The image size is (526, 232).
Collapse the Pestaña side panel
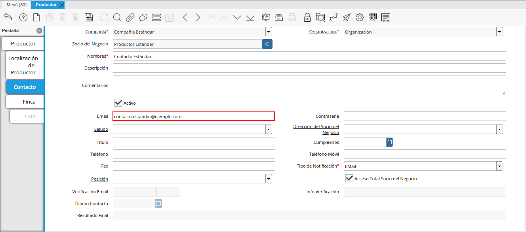coord(39,30)
